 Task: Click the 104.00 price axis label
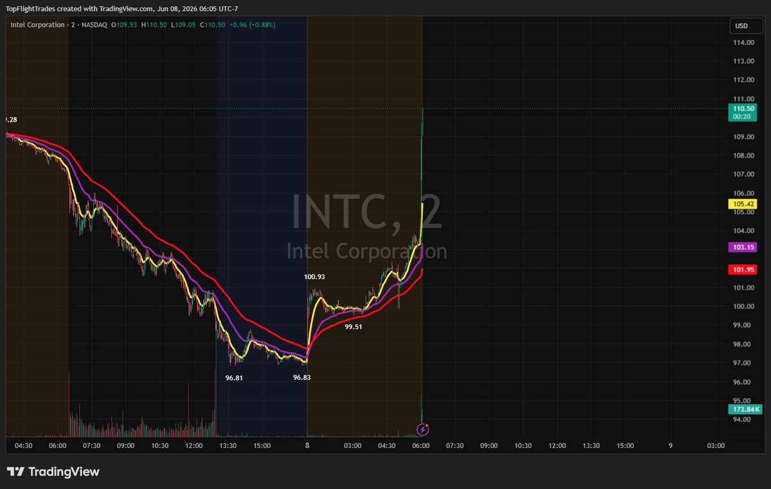click(x=744, y=231)
